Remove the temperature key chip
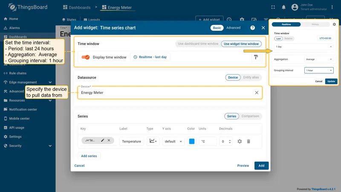The width and height of the screenshot is (341, 192). (109, 140)
